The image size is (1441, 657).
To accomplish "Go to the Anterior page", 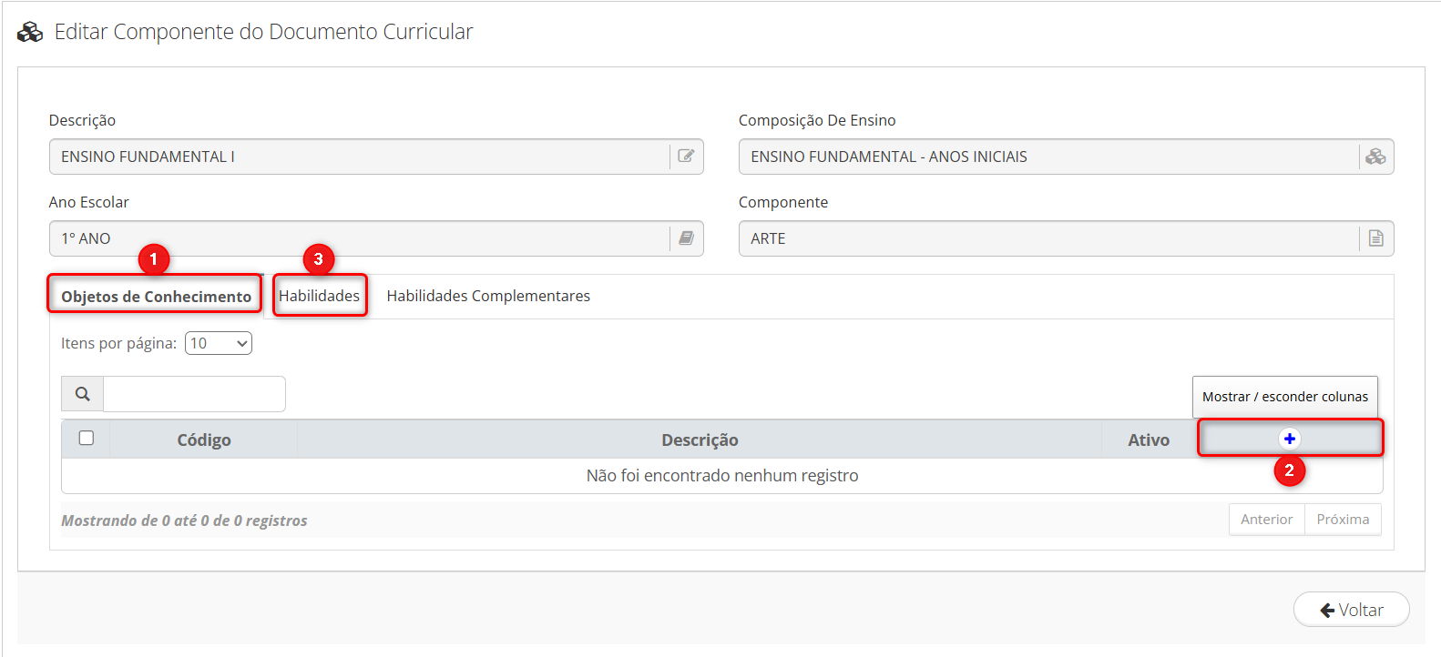I will point(1266,520).
